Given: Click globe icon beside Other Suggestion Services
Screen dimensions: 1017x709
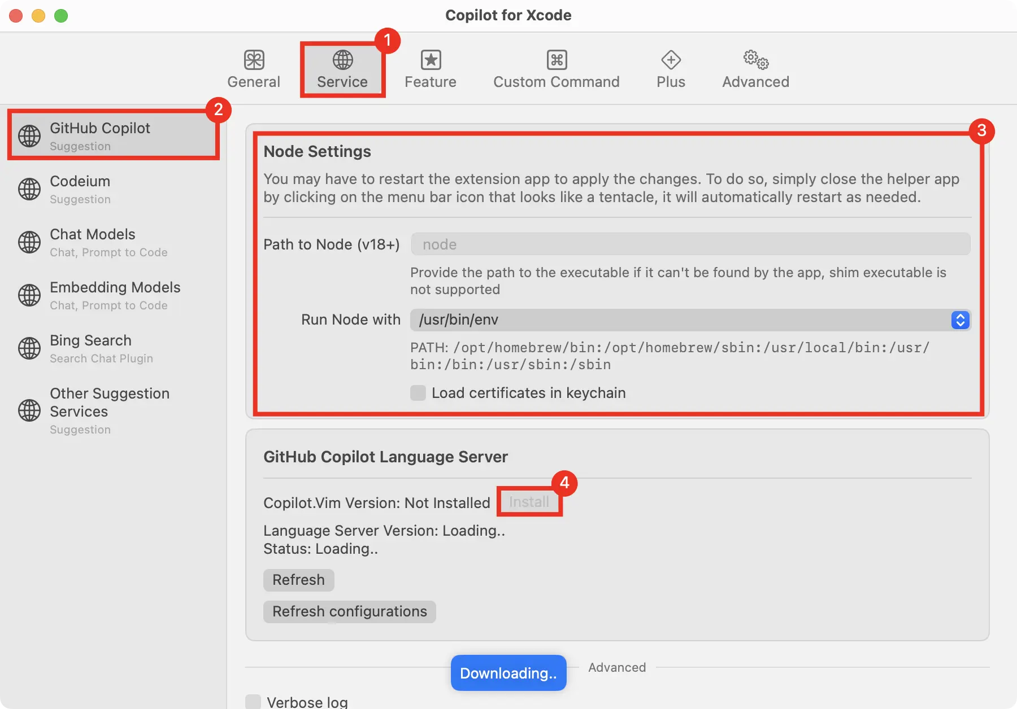Looking at the screenshot, I should point(29,410).
